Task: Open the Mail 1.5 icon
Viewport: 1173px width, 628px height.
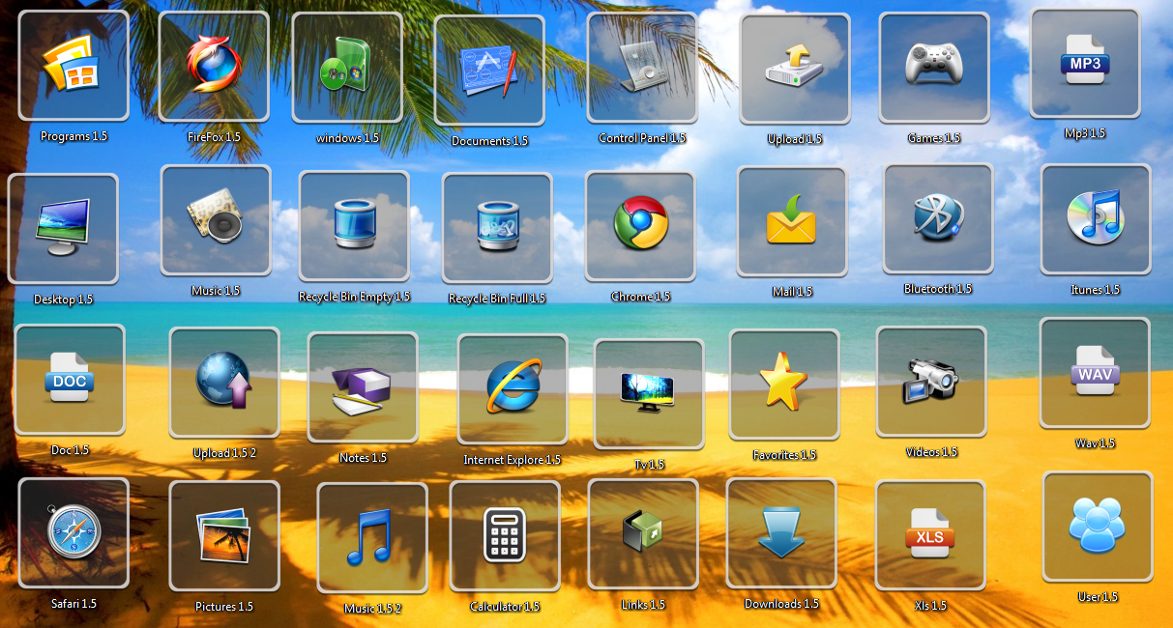Action: (x=793, y=218)
